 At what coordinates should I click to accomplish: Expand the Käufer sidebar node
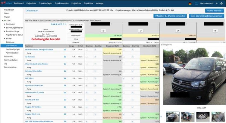click(5, 38)
